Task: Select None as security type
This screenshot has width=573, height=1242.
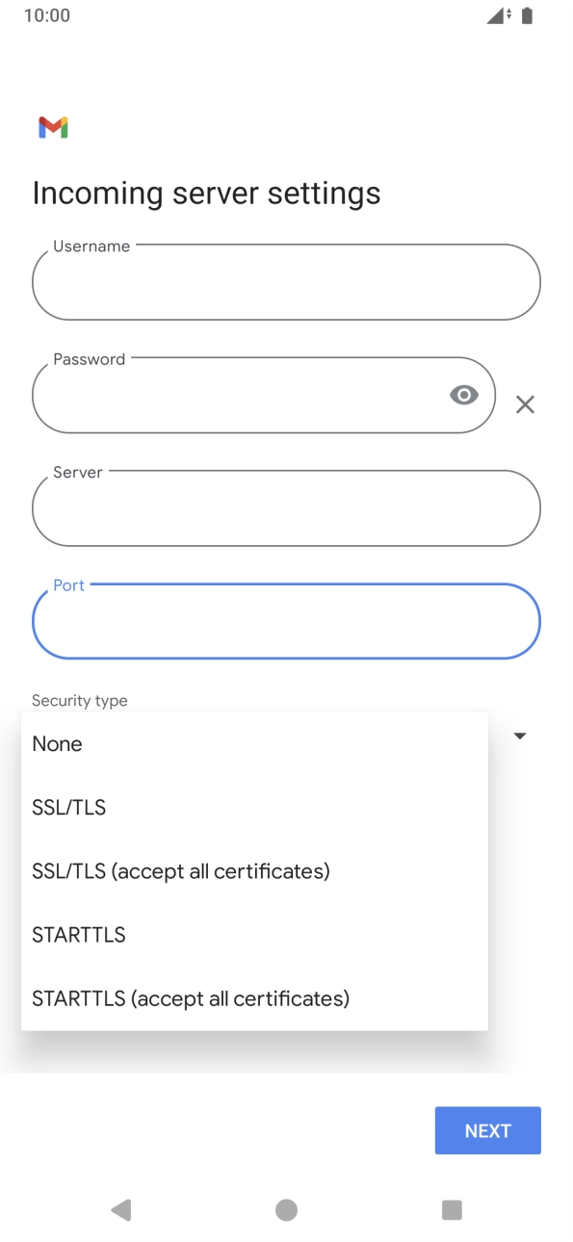Action: coord(57,743)
